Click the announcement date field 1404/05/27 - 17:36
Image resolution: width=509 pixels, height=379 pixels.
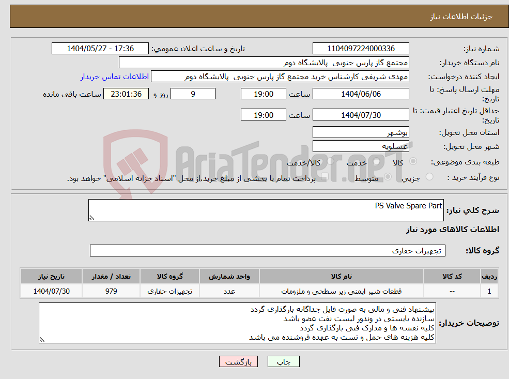[100, 48]
